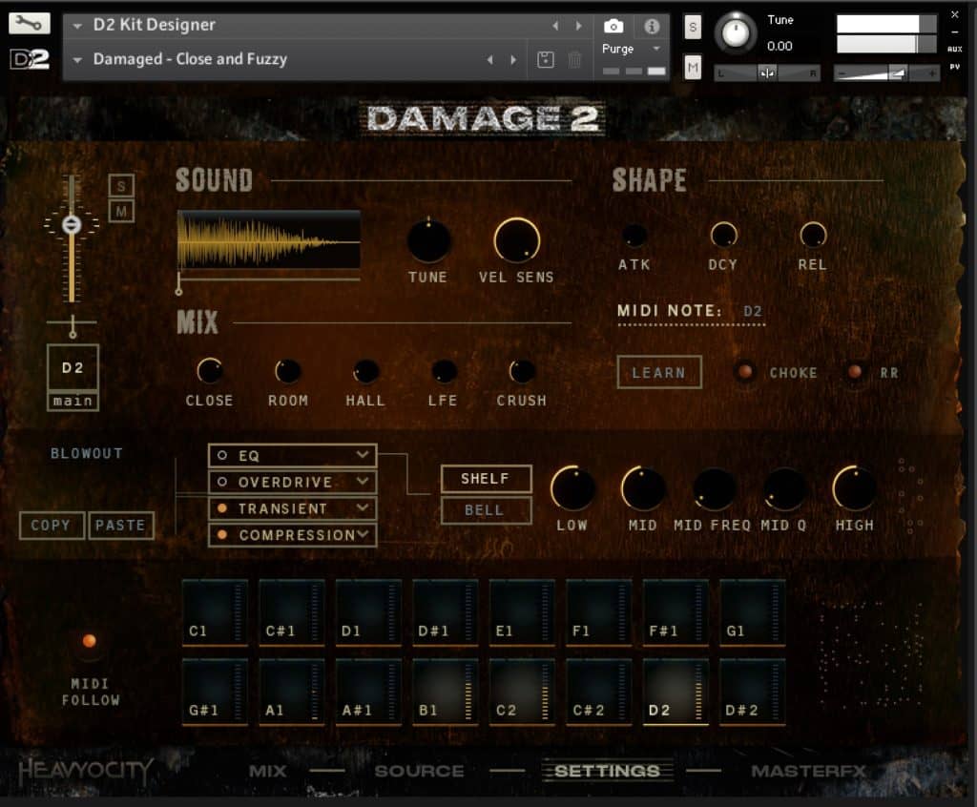Switch to the SETTINGS page tab

coord(608,772)
